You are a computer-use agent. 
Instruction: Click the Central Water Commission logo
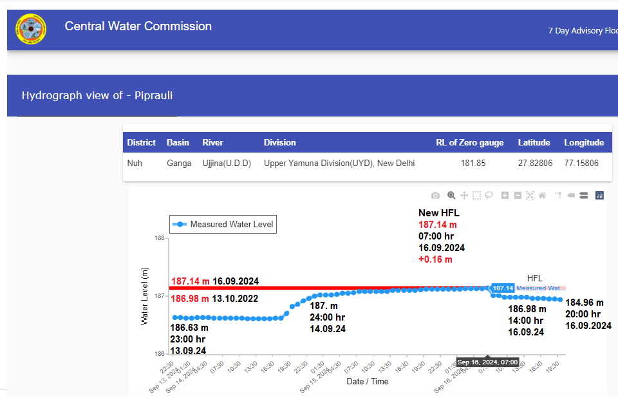pyautogui.click(x=31, y=30)
